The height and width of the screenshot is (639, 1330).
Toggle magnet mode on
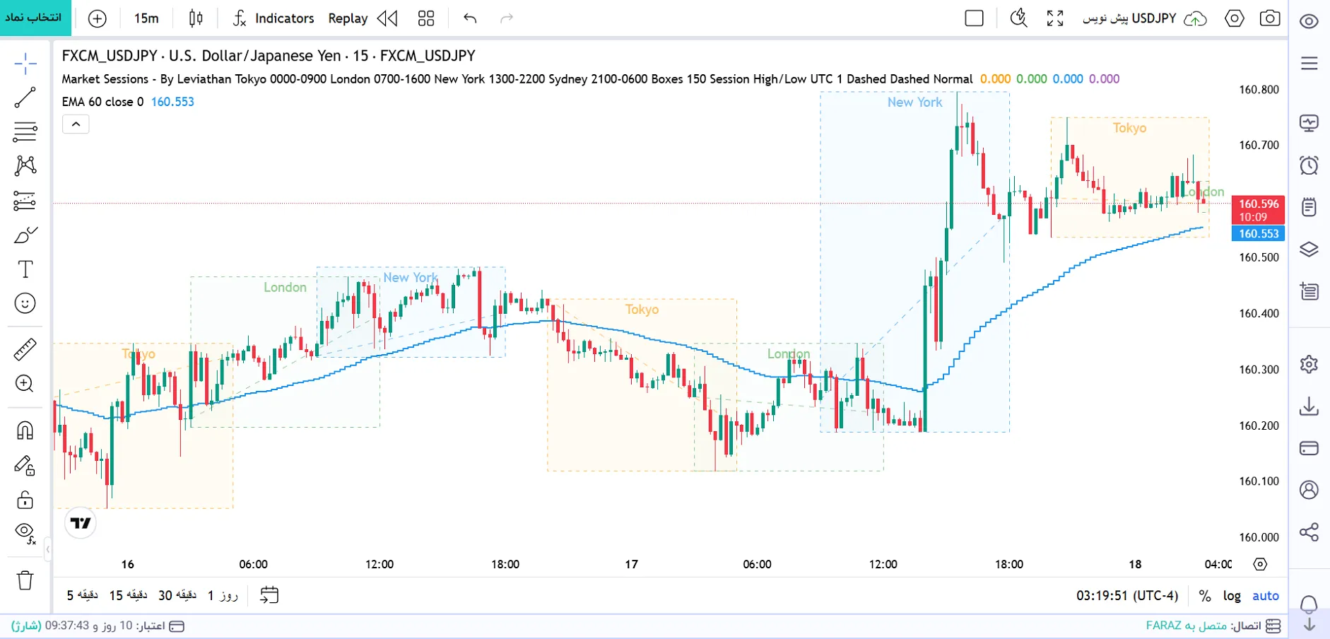25,430
